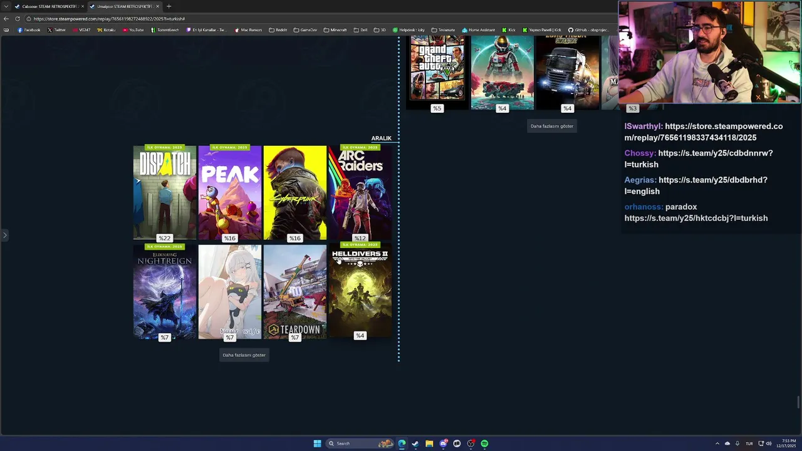Click the browser address bar URL

[x=110, y=19]
